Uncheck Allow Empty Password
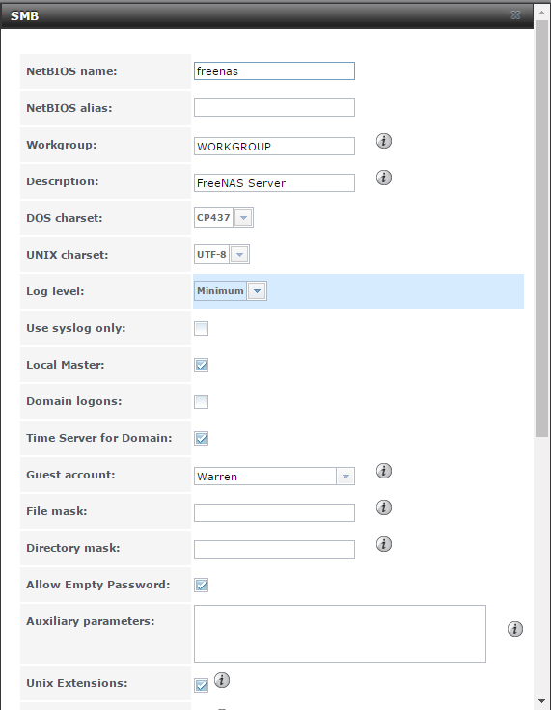 (201, 585)
